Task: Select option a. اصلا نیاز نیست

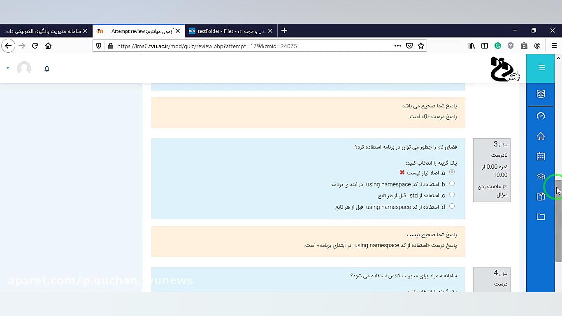Action: coord(452,172)
